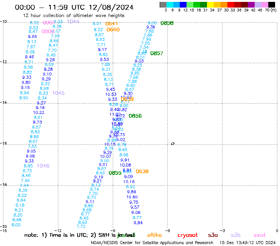Click the title '00:00 – 11:59 UTC 12/08/2024'
Viewport: 280px width, 246px height.
(x=74, y=8)
